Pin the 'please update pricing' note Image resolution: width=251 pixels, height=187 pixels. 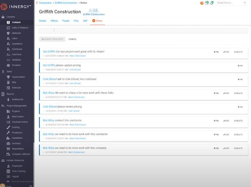click(x=240, y=66)
